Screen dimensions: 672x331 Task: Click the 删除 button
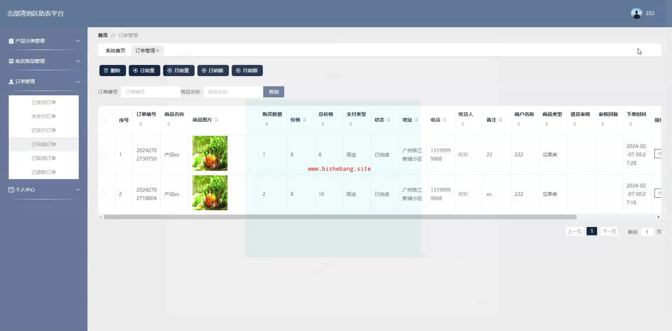pyautogui.click(x=112, y=71)
